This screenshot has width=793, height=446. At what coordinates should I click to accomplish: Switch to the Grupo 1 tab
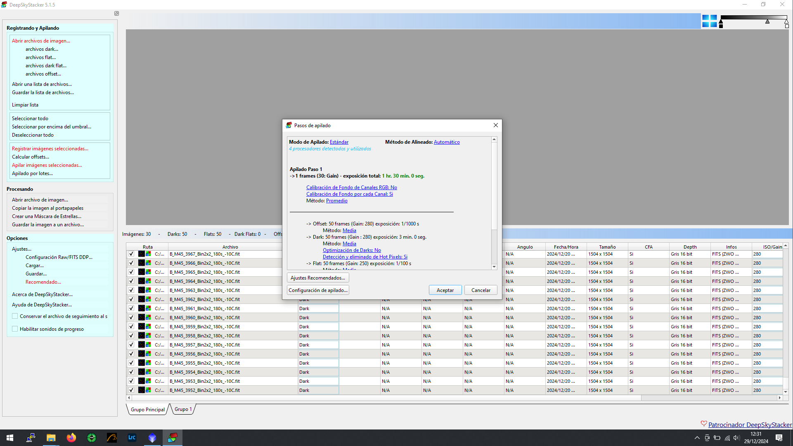pyautogui.click(x=183, y=409)
